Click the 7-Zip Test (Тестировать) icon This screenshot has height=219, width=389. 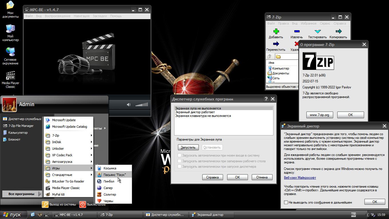(x=317, y=31)
